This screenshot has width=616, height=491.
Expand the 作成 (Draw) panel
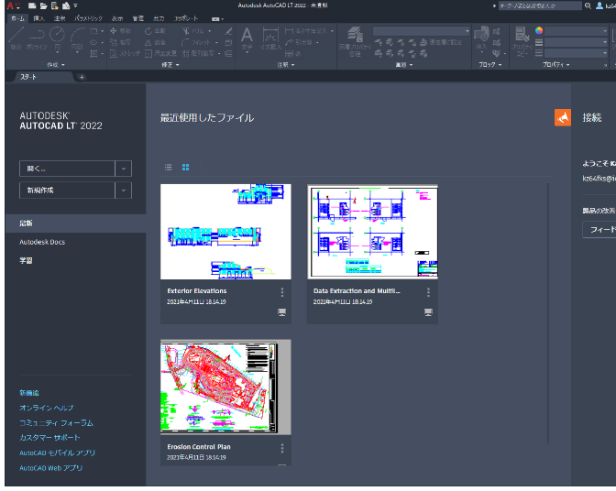pyautogui.click(x=56, y=65)
